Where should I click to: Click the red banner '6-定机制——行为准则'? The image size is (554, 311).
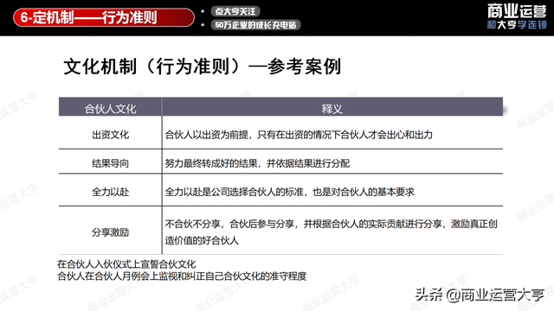click(x=104, y=17)
